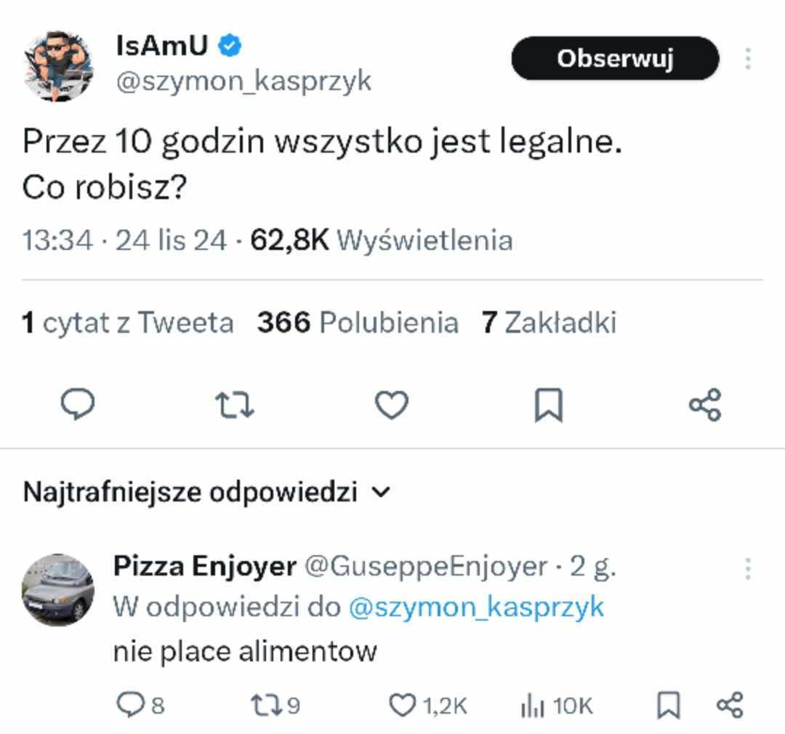Like the main tweet with heart
This screenshot has height=734, width=785.
391,405
